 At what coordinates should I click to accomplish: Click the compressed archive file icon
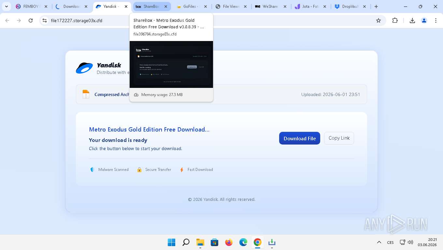pos(86,94)
